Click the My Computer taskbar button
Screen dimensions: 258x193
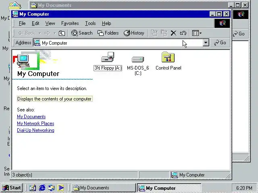point(169,188)
